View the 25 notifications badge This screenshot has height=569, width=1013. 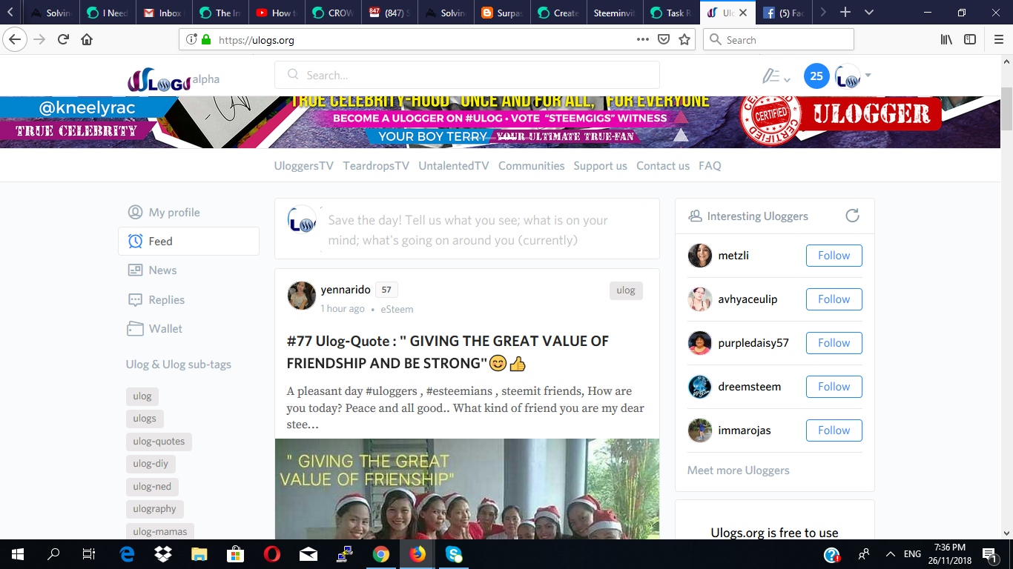coord(816,76)
